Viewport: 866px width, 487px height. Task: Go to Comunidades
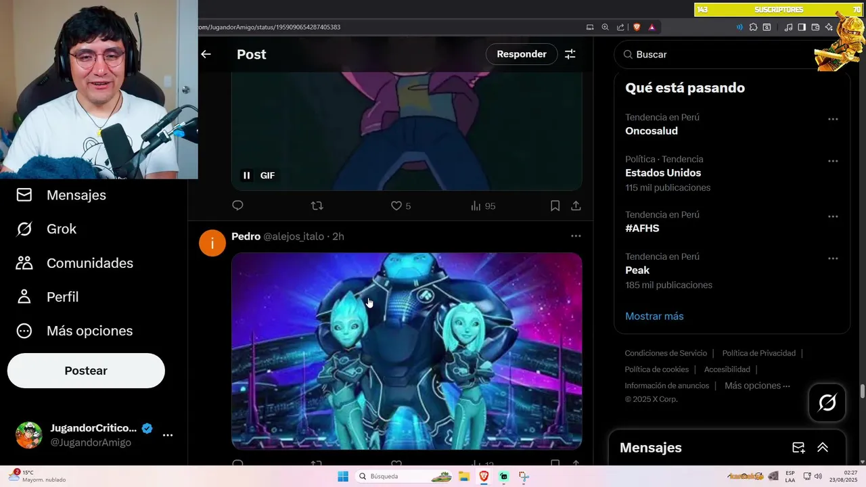click(74, 263)
